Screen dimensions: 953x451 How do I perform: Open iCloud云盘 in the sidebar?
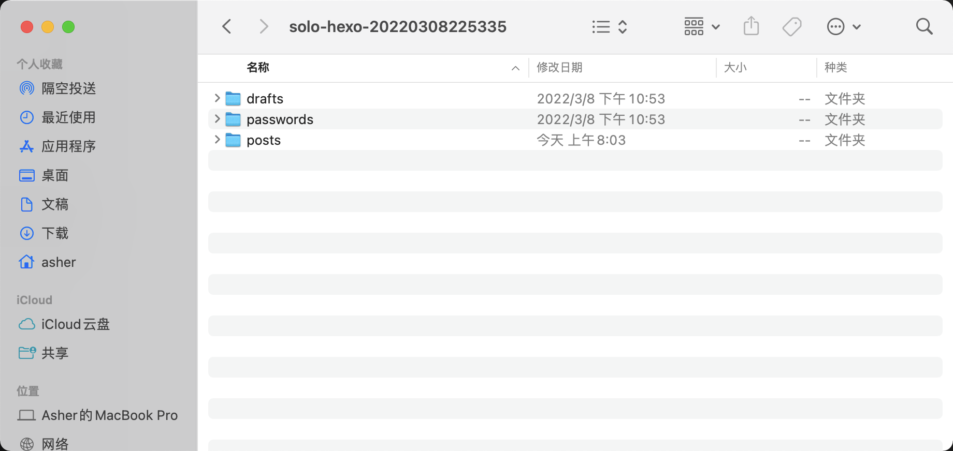(75, 324)
